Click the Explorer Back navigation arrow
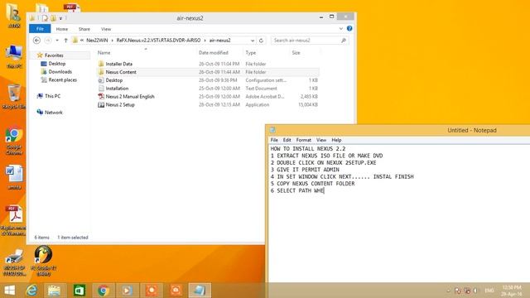This screenshot has height=298, width=530. (36, 41)
